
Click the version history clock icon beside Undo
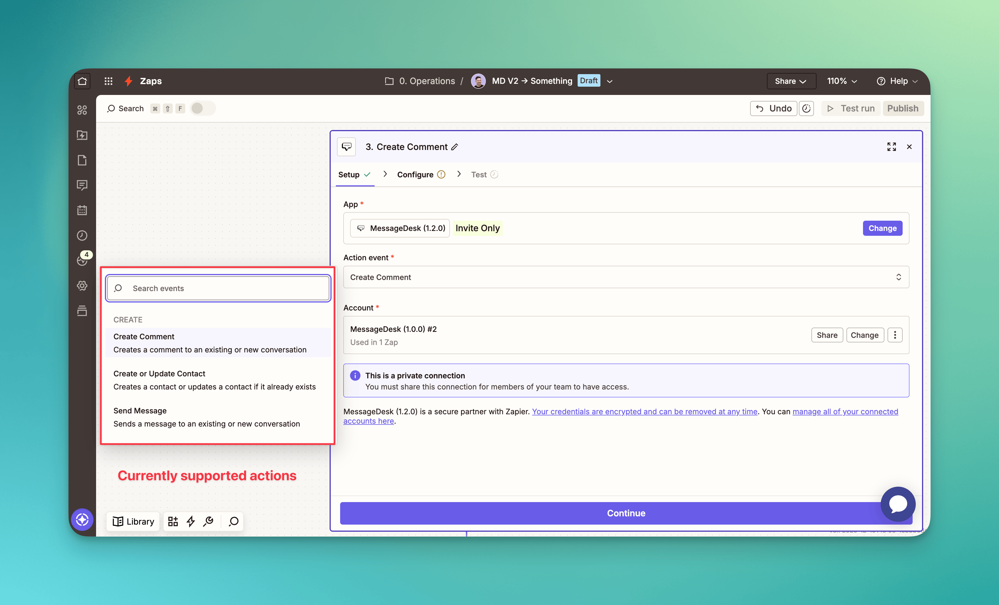807,108
